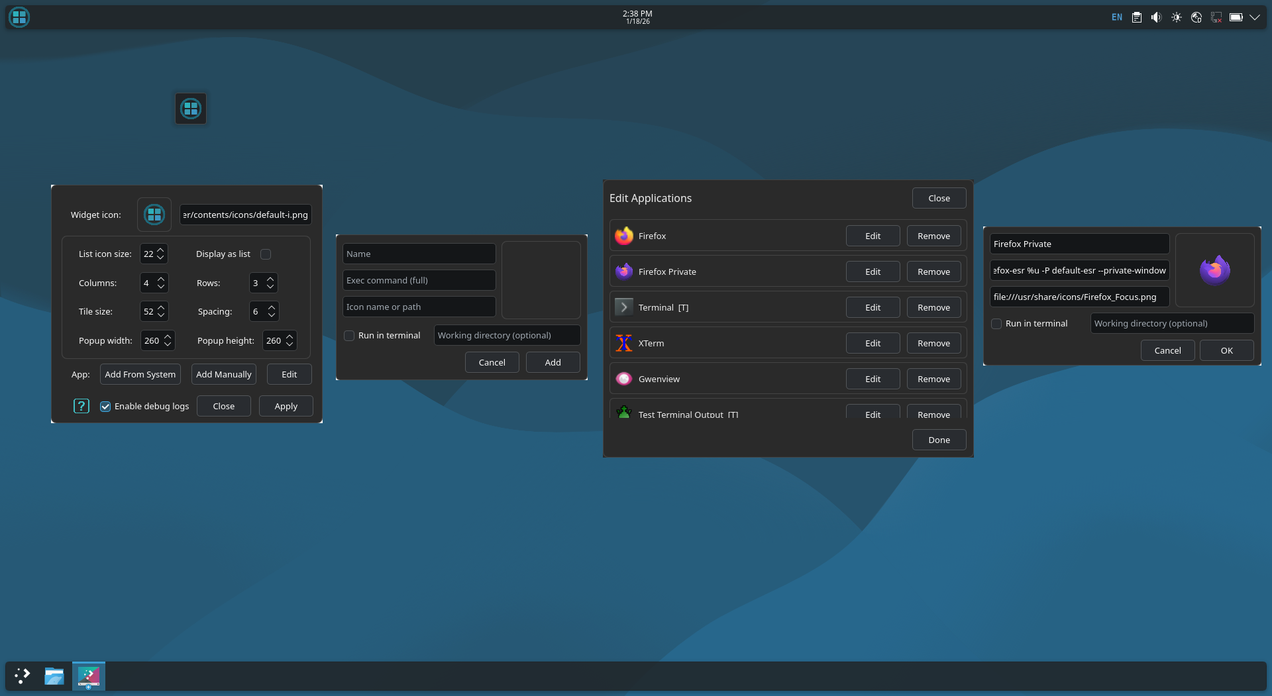
Task: Expand the system tray hidden icons arrow
Action: pos(1255,17)
